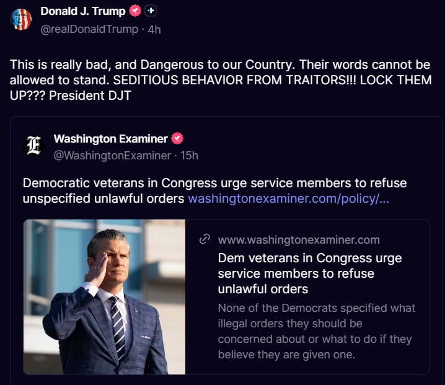Open the @WashingtonExaminer handle
The width and height of the screenshot is (445, 385).
click(112, 156)
